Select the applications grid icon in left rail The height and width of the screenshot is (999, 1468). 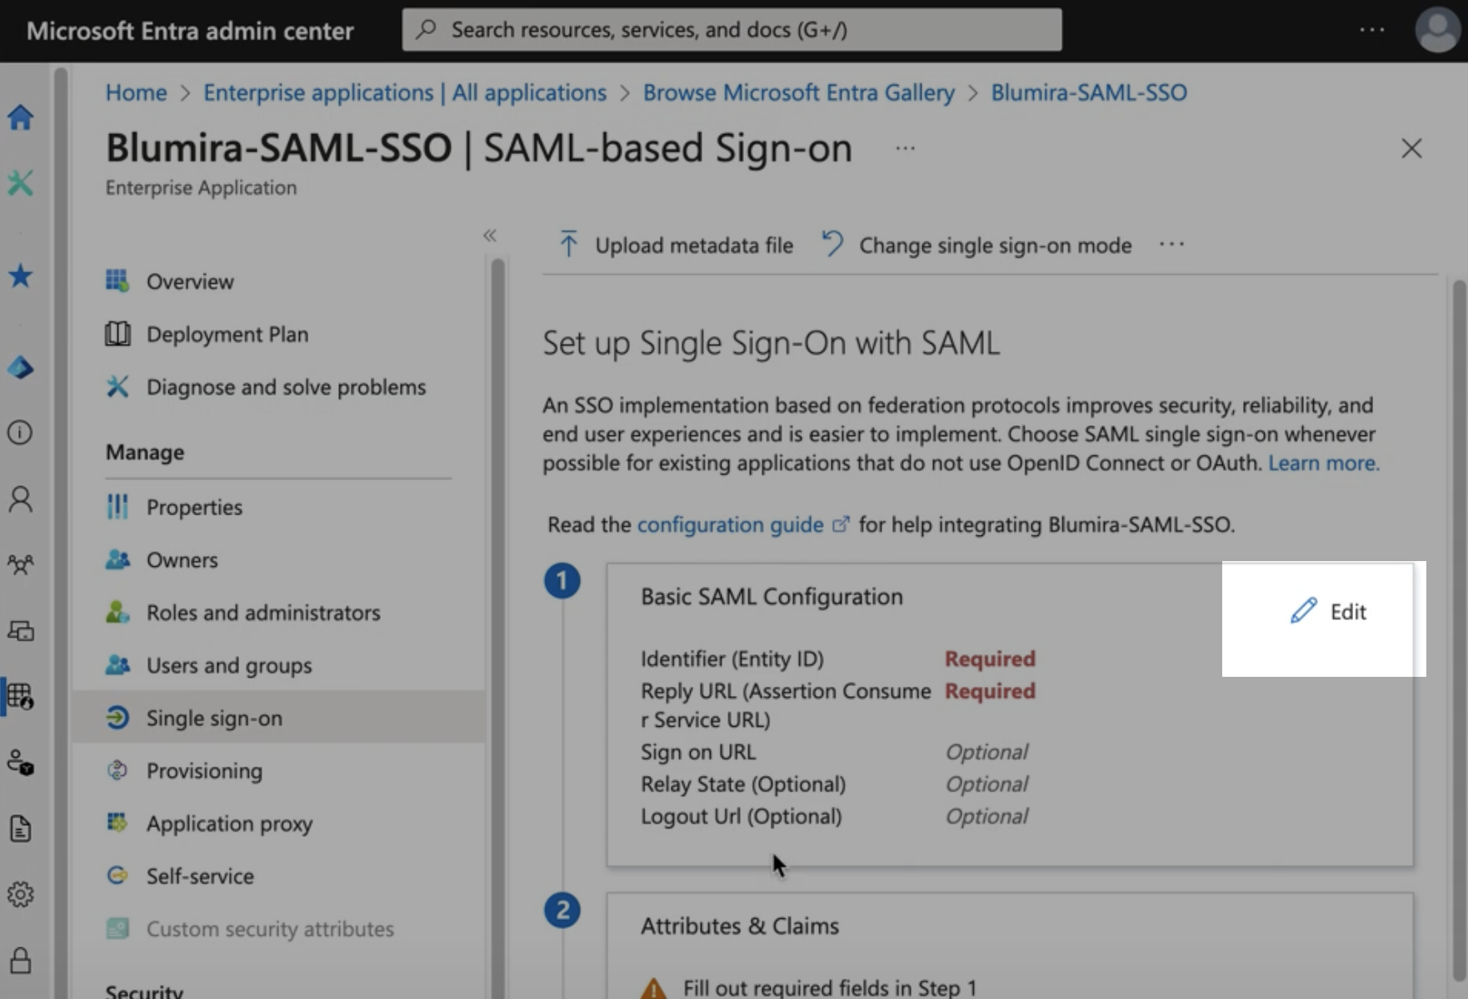point(20,696)
